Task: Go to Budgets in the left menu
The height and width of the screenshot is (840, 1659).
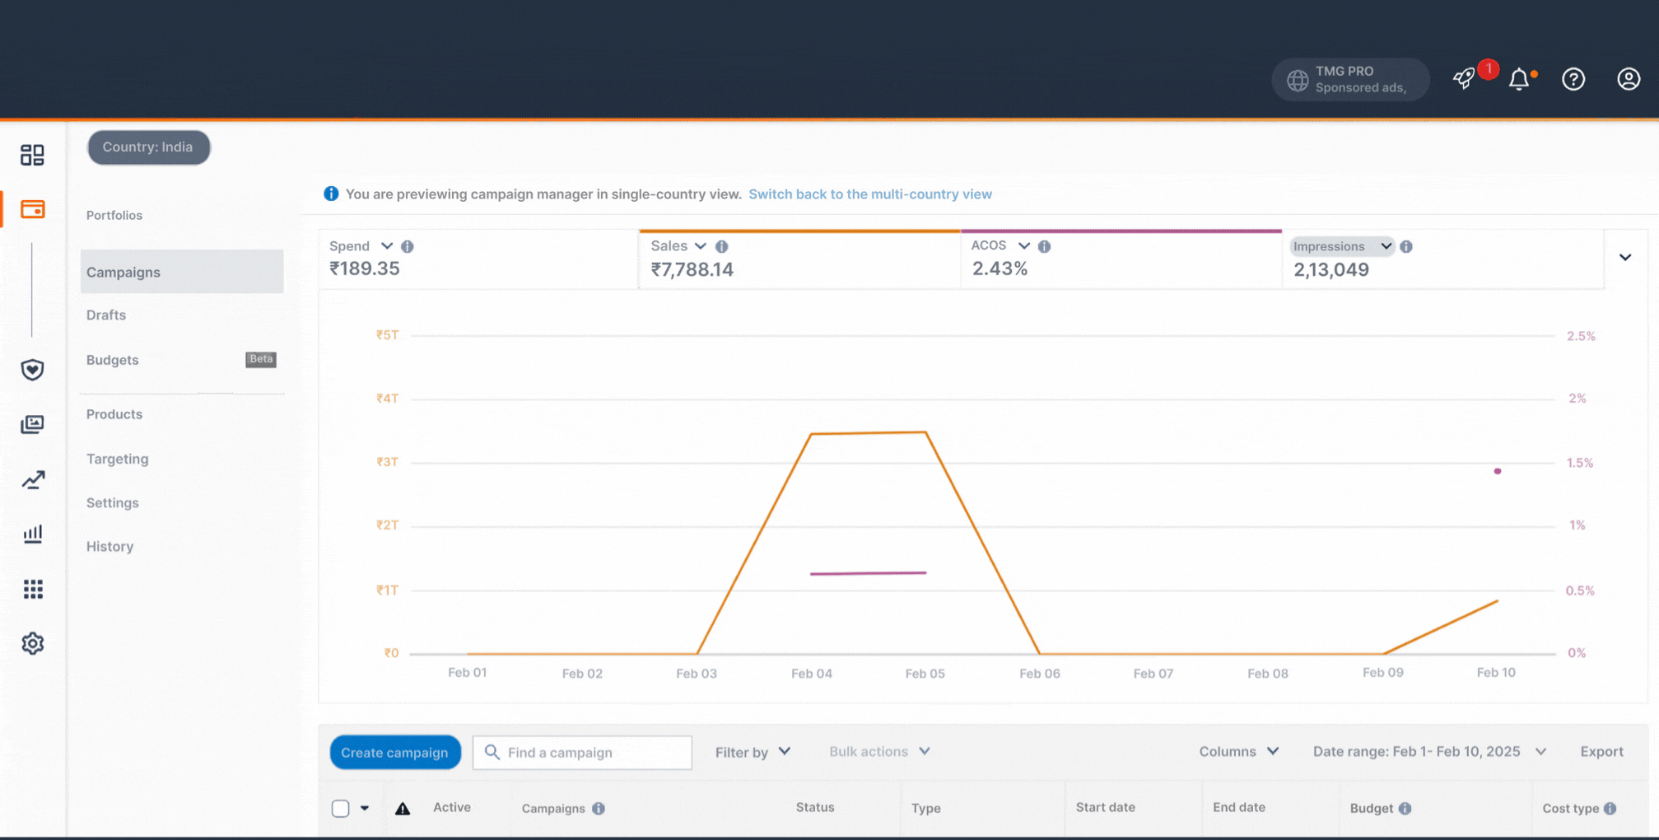Action: (x=113, y=360)
